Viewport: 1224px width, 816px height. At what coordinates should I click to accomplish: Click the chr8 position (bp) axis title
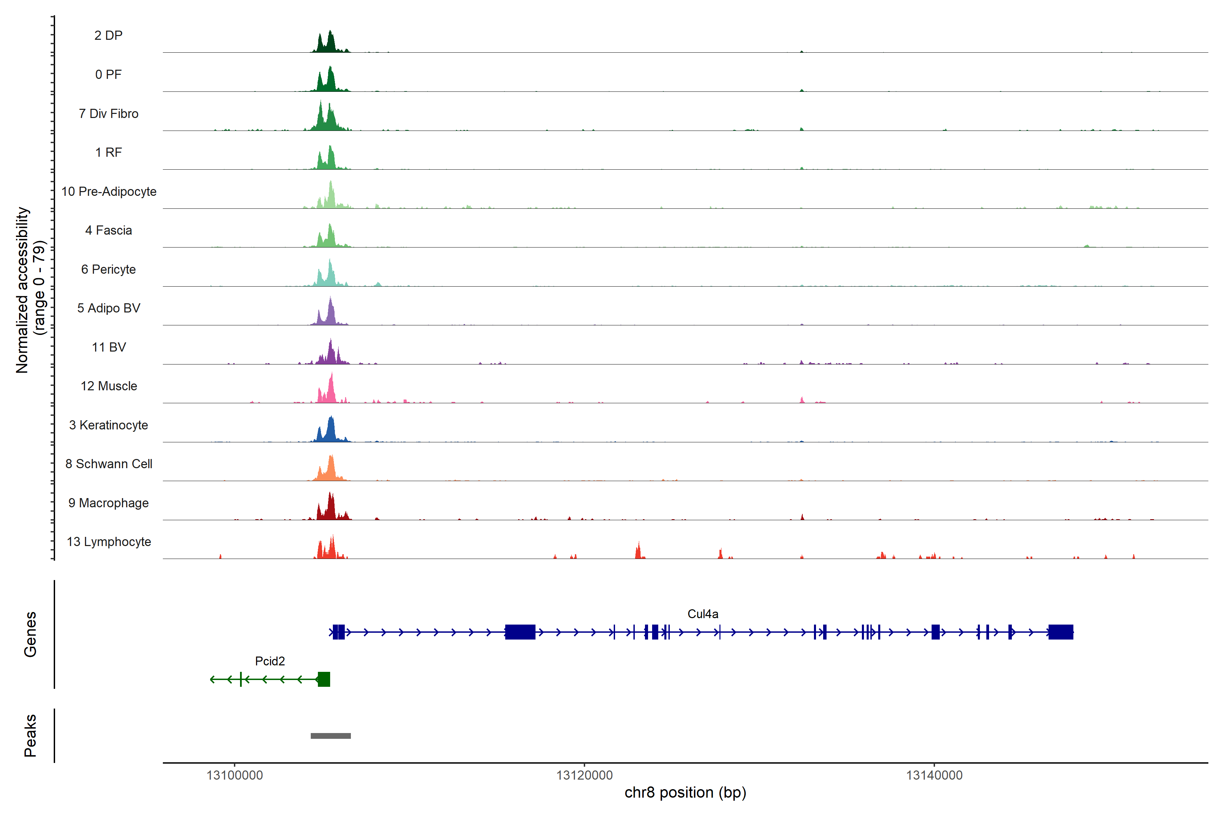685,793
